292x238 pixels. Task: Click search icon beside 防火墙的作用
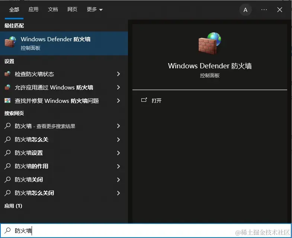coord(7,166)
